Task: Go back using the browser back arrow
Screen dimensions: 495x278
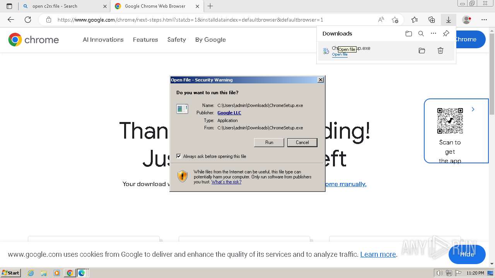Action: click(x=11, y=20)
